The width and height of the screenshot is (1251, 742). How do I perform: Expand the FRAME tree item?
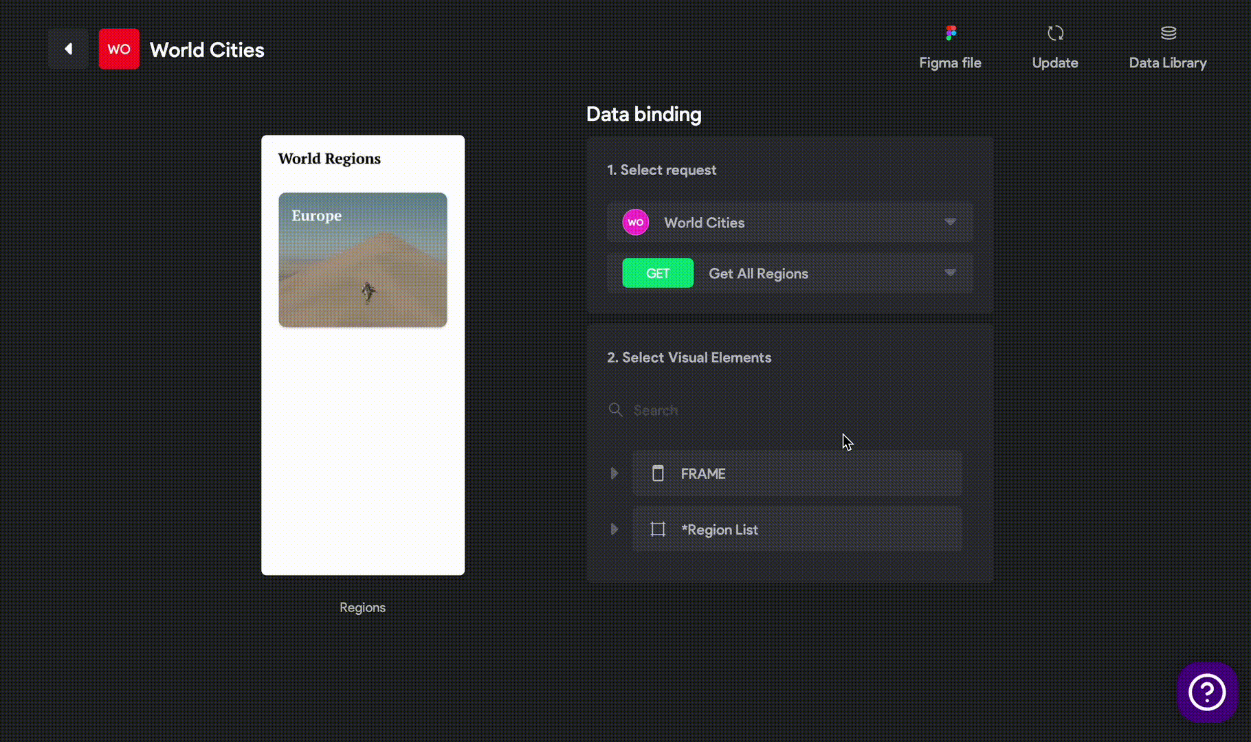(x=615, y=473)
